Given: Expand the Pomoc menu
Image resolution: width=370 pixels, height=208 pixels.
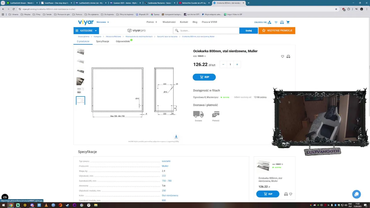Looking at the screenshot, I should click(x=152, y=22).
